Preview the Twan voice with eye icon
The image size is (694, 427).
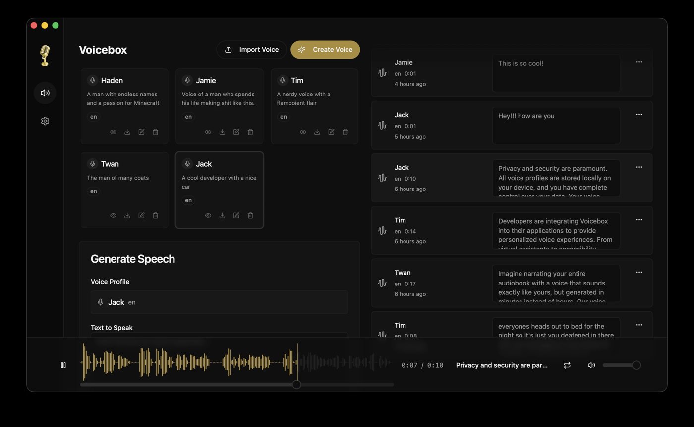(113, 216)
